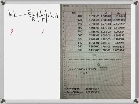Click the select-all corner of the sheet
Viewport: 139px width, 104px height.
coord(63,10)
